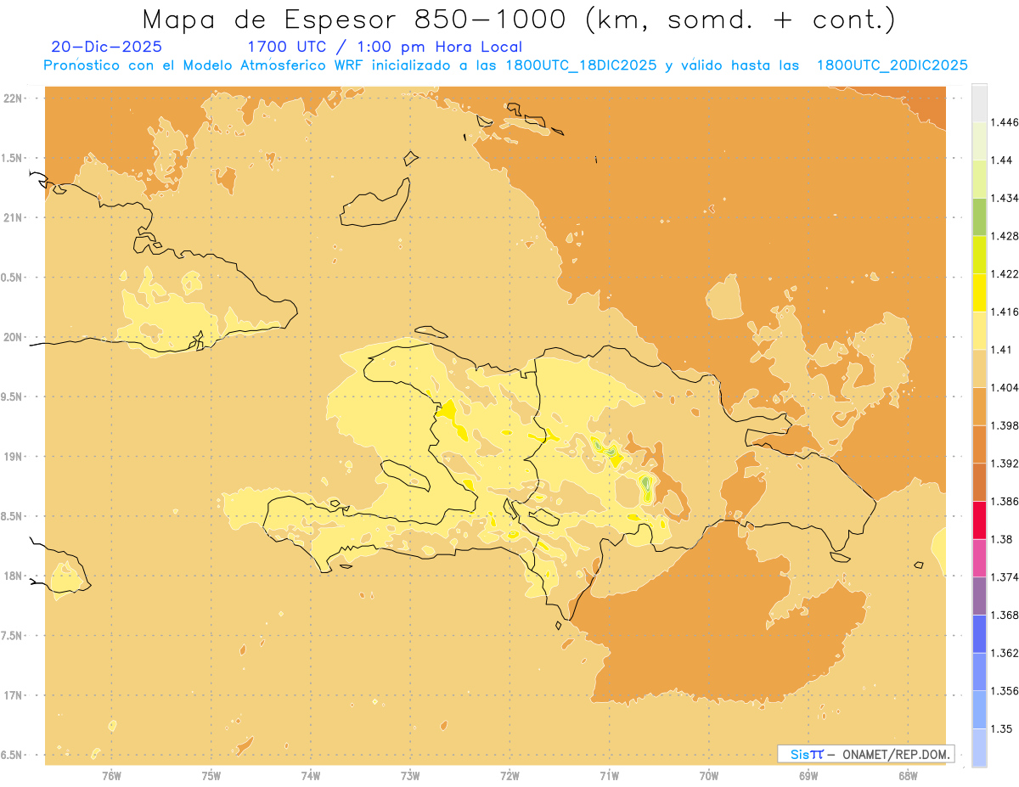This screenshot has height=787, width=1019.
Task: Click the longitude label "71W"
Action: (x=609, y=776)
